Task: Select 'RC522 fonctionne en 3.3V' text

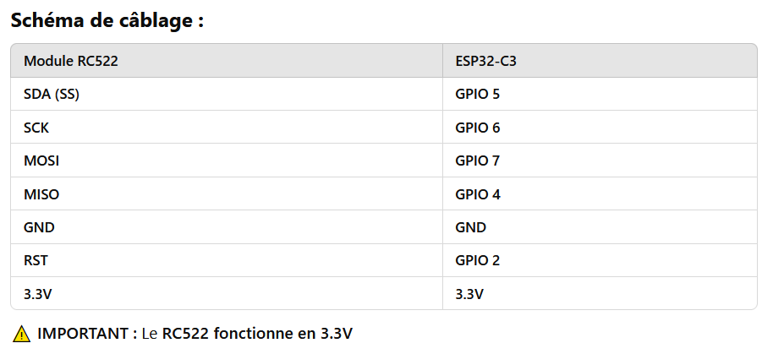Action: coord(257,334)
